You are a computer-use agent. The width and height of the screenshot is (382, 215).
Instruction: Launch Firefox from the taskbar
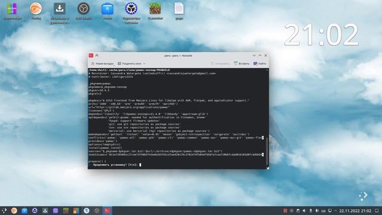pyautogui.click(x=14, y=211)
